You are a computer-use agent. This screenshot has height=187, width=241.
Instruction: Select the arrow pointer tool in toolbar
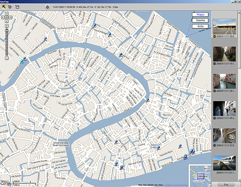tap(4, 7)
